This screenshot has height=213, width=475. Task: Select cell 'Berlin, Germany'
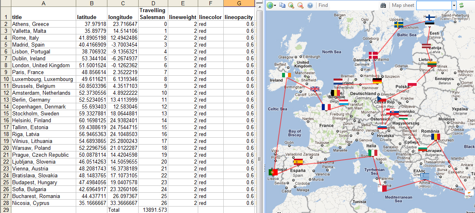(x=43, y=100)
